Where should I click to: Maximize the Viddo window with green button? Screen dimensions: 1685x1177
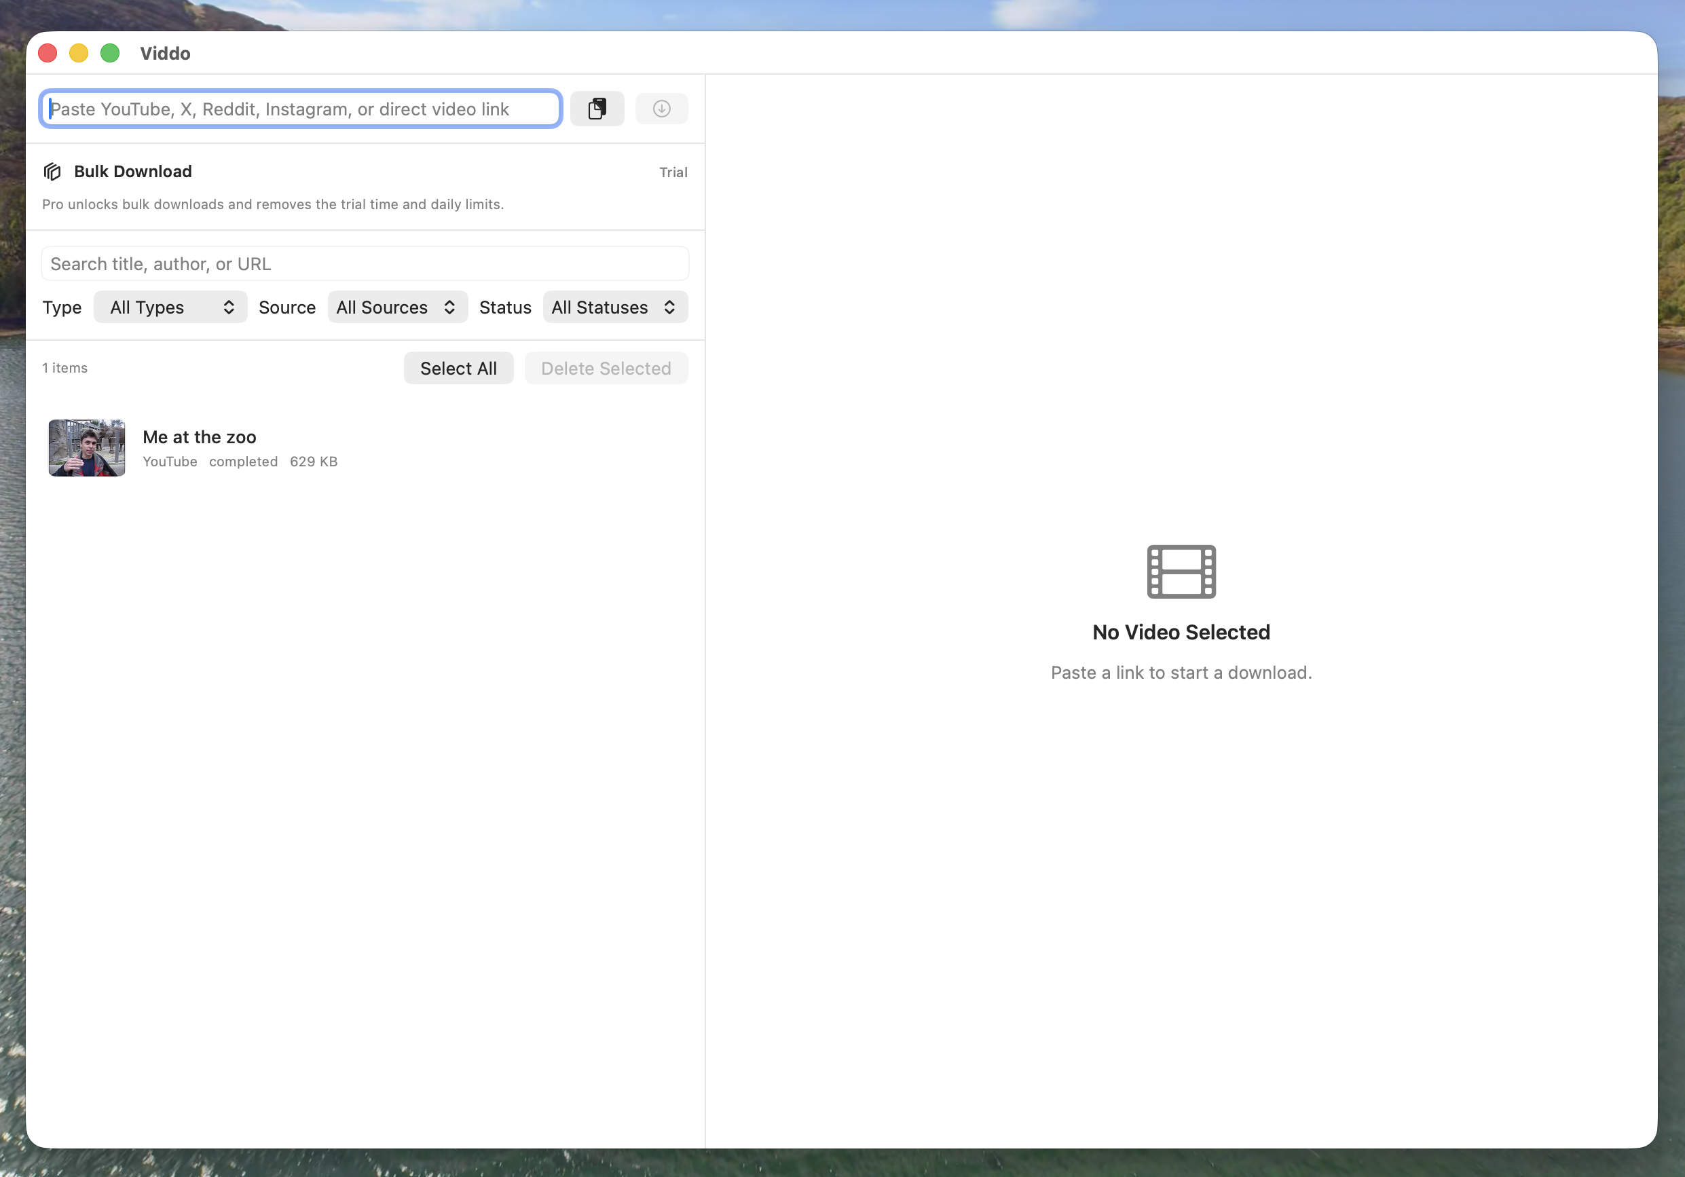pyautogui.click(x=110, y=53)
